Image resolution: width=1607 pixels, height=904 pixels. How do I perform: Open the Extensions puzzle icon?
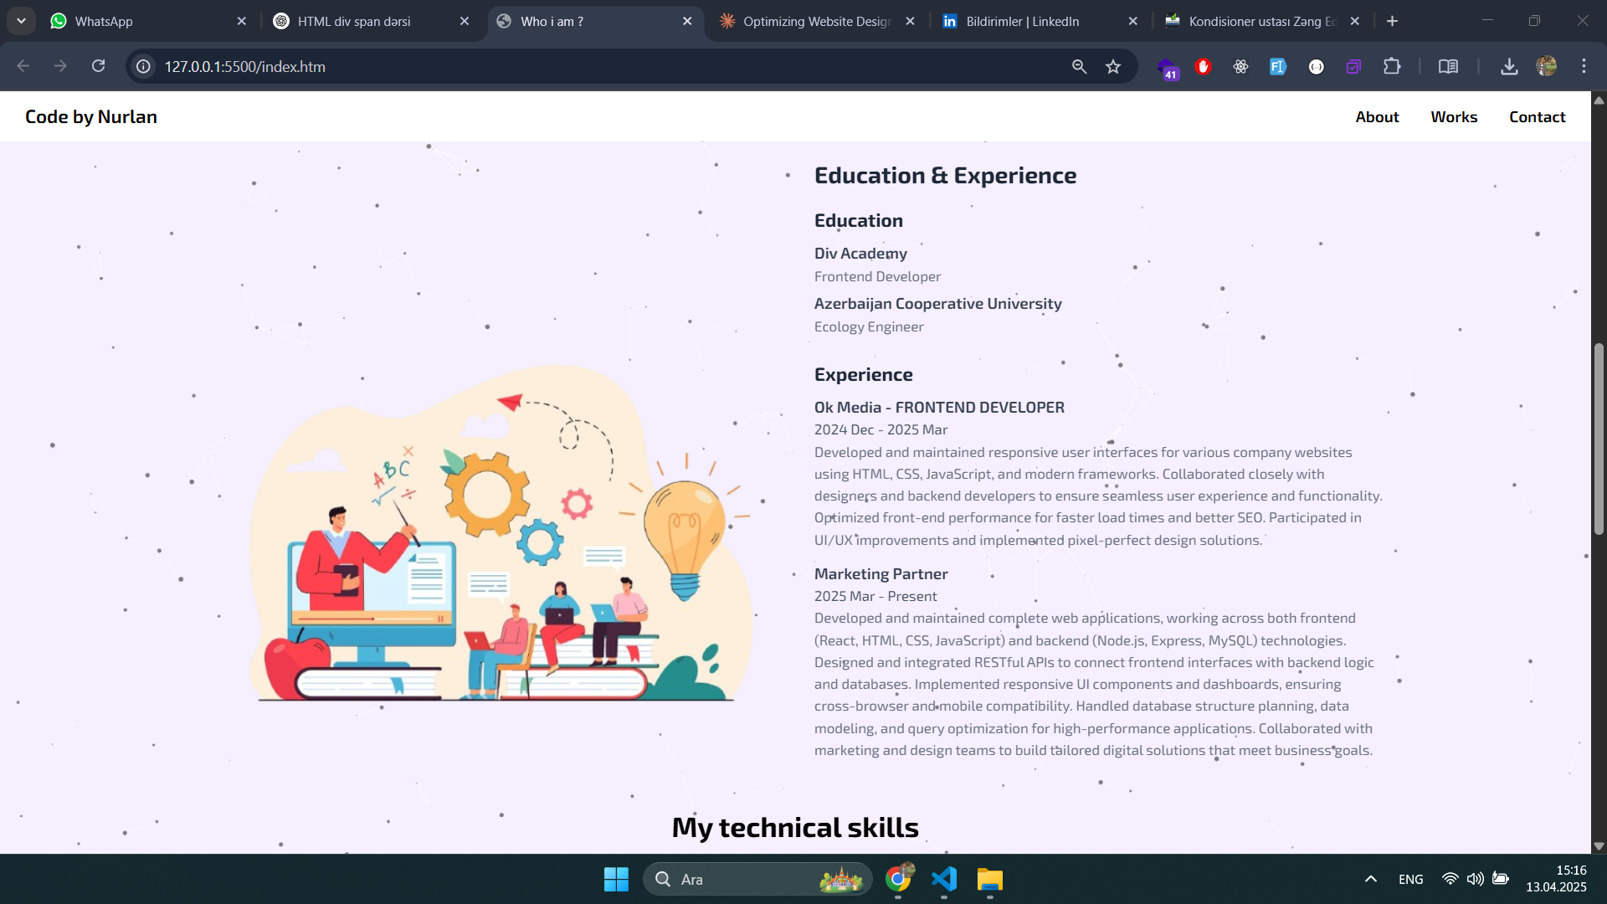1391,66
